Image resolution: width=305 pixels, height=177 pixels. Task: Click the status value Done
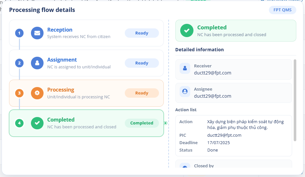(x=212, y=150)
